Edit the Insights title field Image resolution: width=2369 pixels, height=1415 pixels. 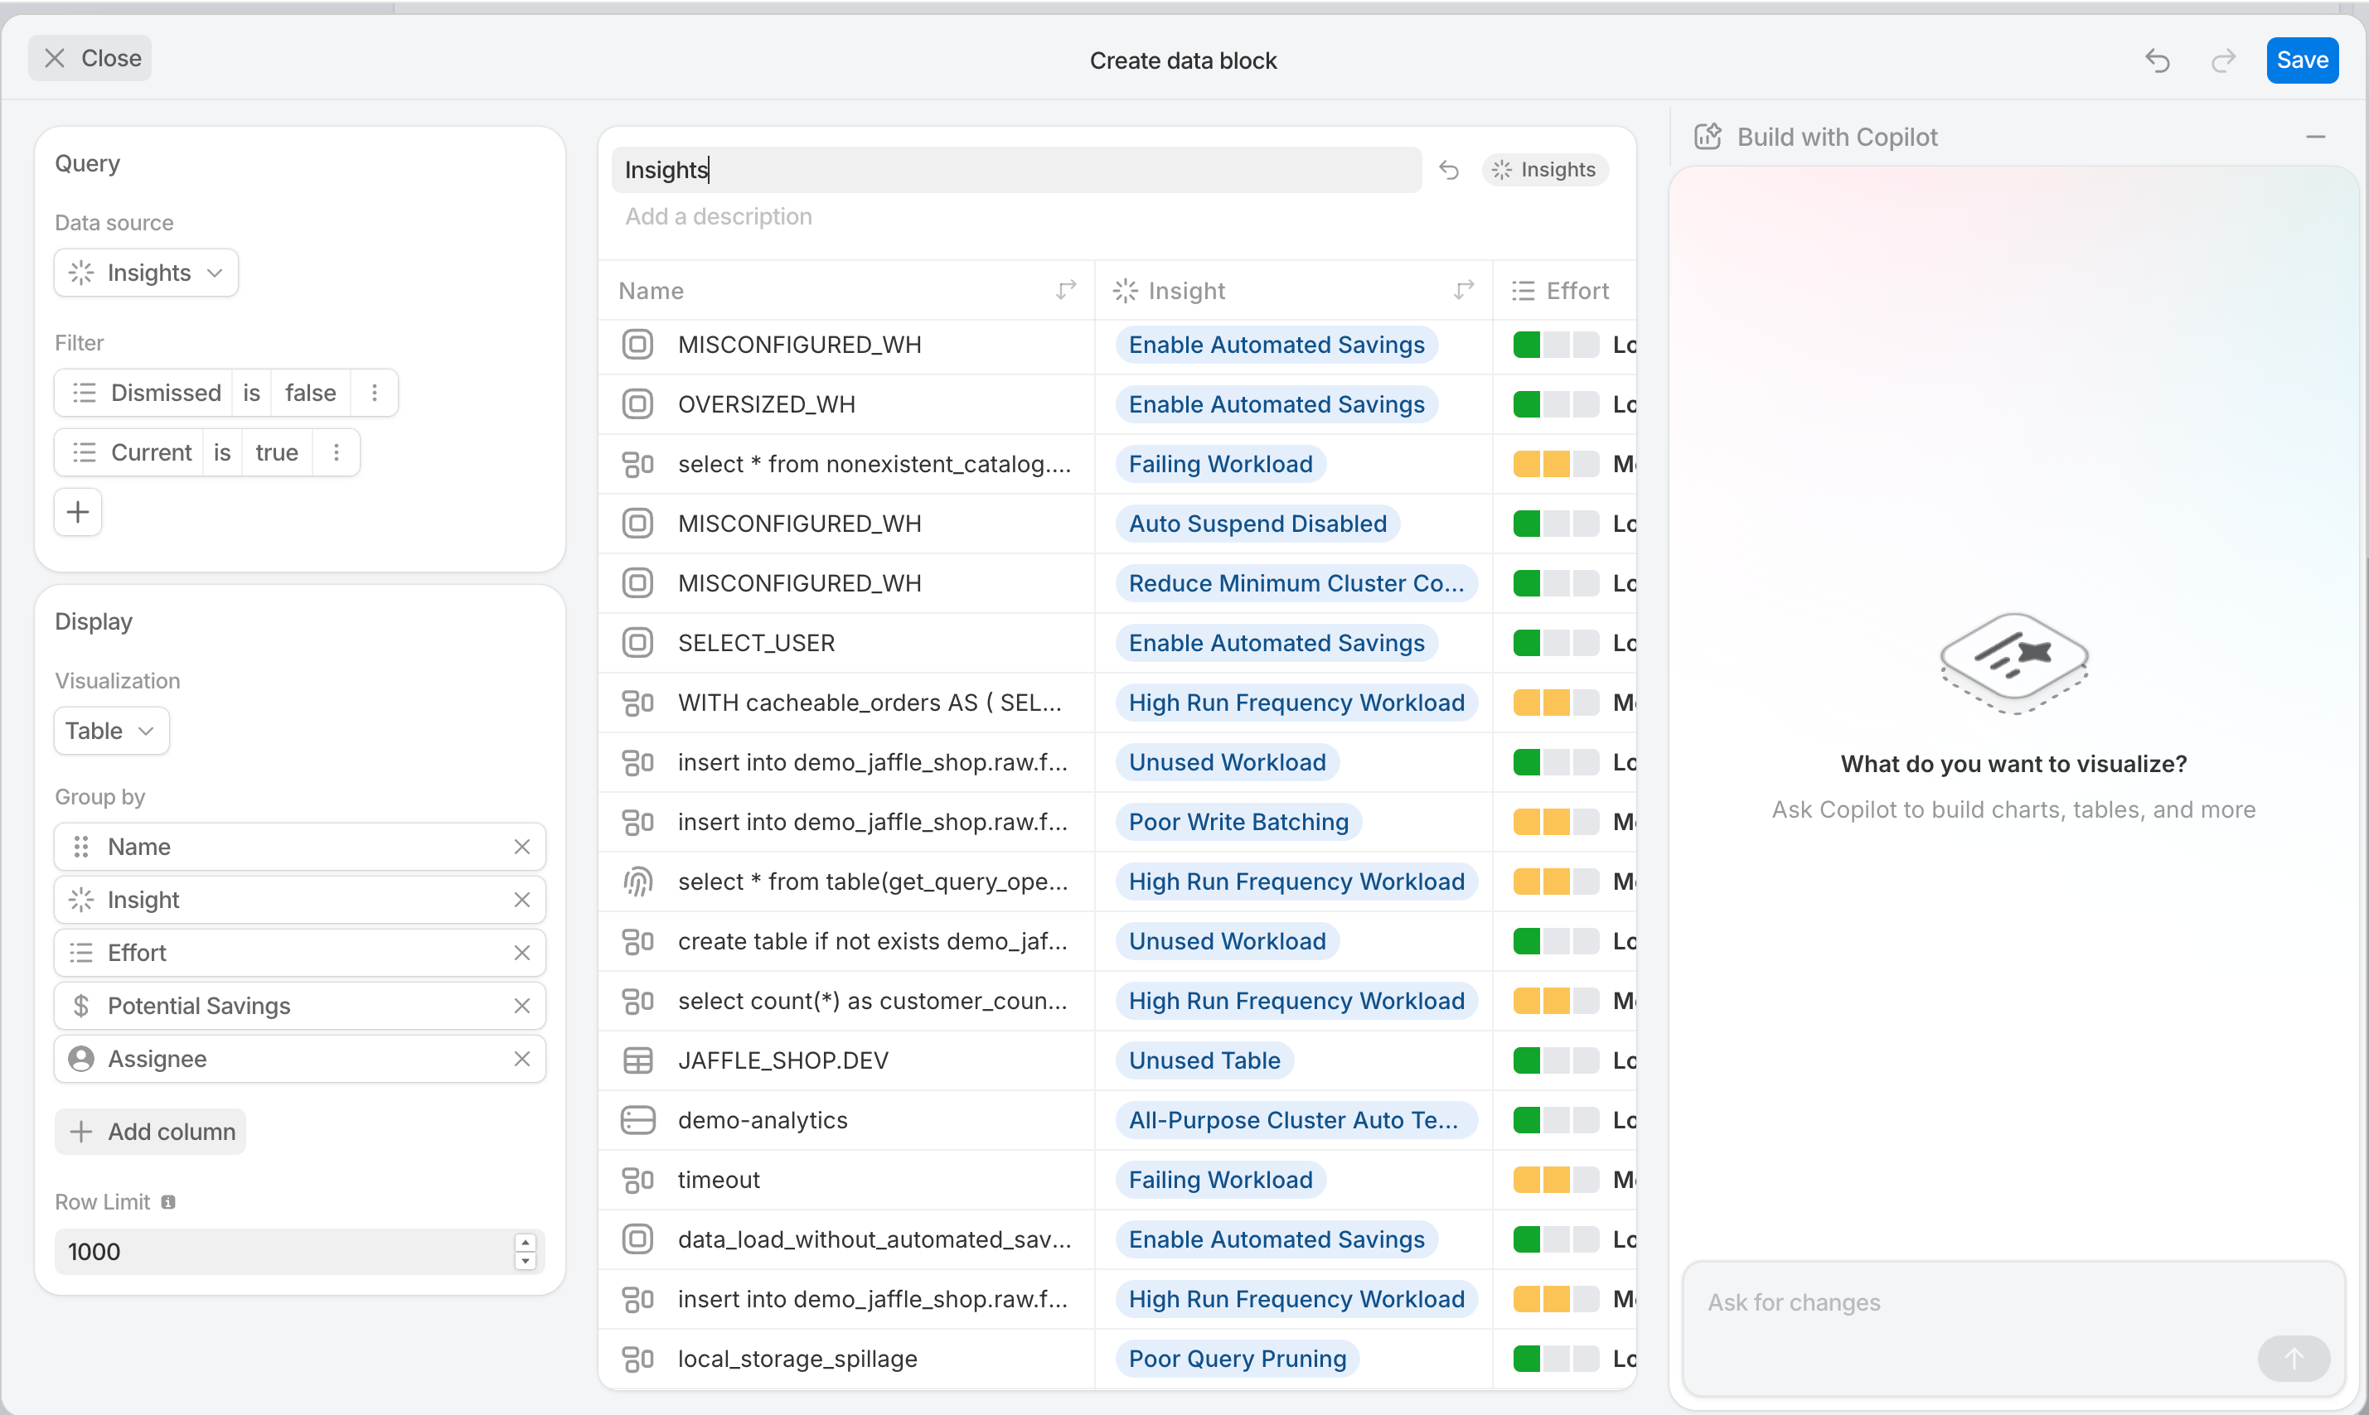tap(1017, 170)
